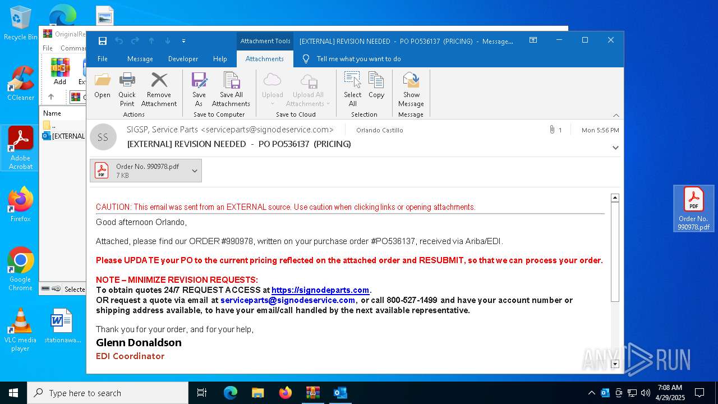This screenshot has height=404, width=718.
Task: Switch to Outlook on taskbar
Action: (340, 393)
